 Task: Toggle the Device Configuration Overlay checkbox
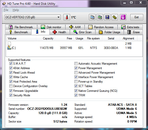tap(11, 86)
